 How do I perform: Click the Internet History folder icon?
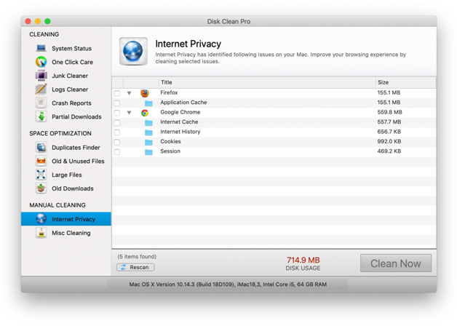pos(148,132)
